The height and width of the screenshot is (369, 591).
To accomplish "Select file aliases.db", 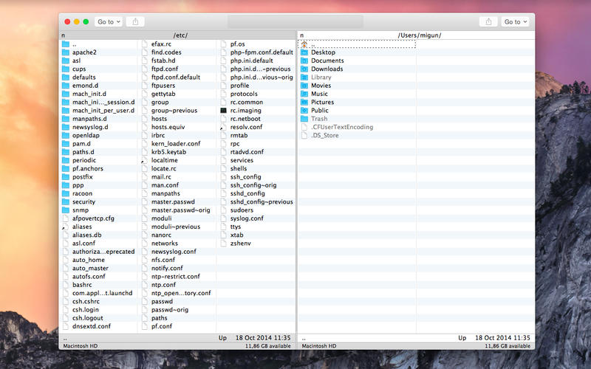I will pyautogui.click(x=86, y=235).
